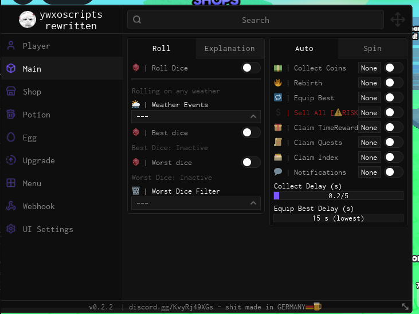This screenshot has height=314, width=419.
Task: Click the discord.gg/KvyRj49XGs footer link
Action: (x=171, y=307)
